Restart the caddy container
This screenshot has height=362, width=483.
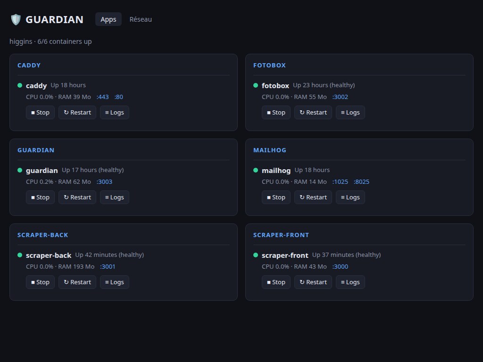pyautogui.click(x=77, y=112)
